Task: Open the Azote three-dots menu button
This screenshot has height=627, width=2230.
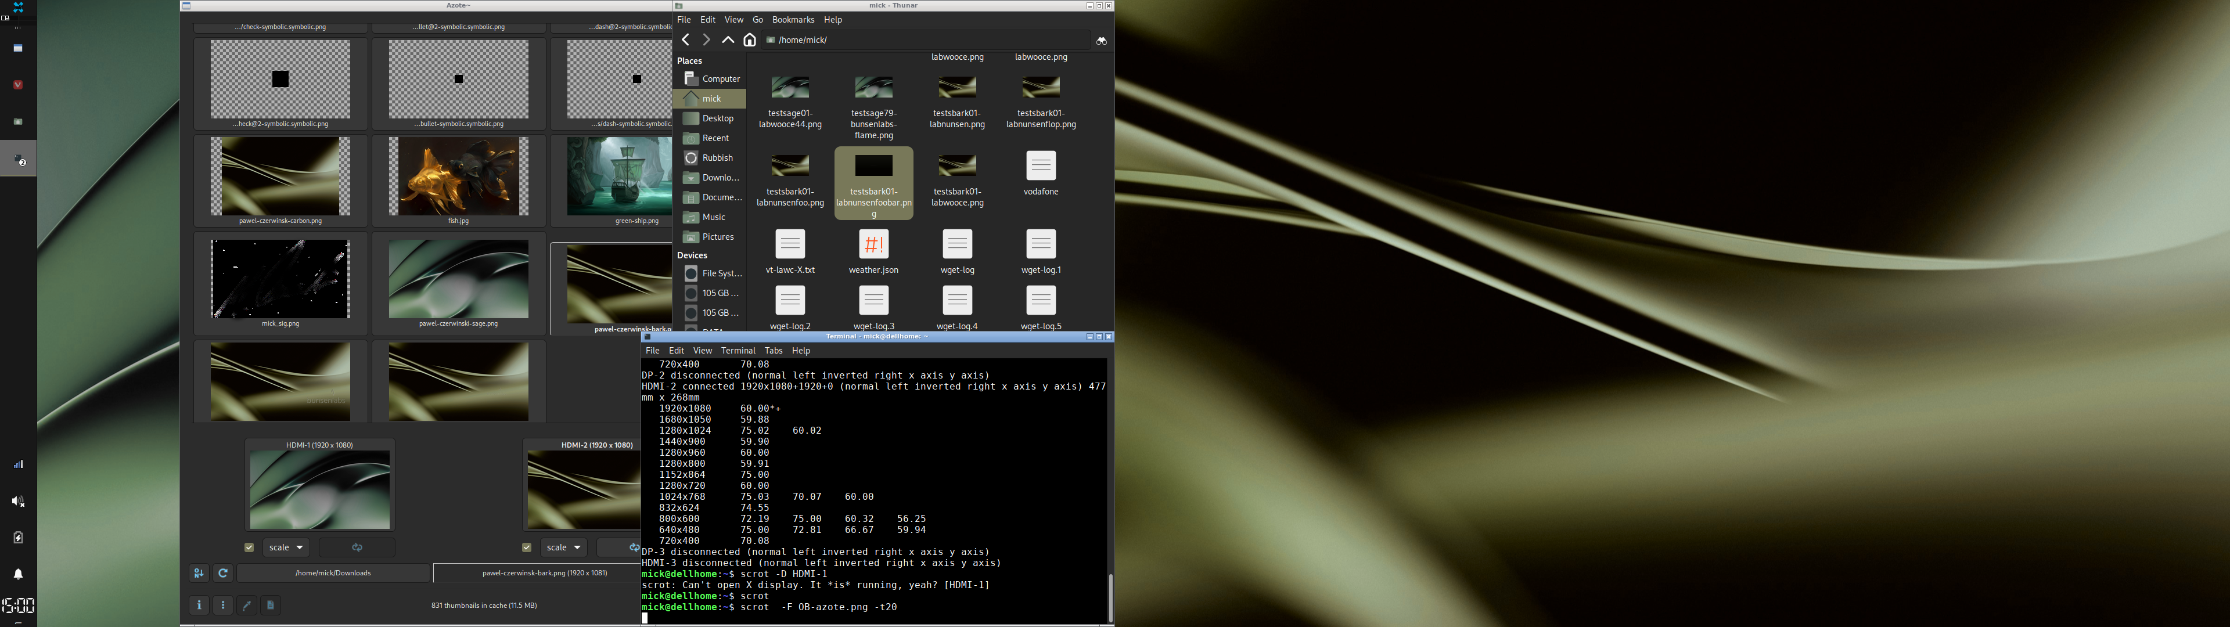Action: coord(222,606)
